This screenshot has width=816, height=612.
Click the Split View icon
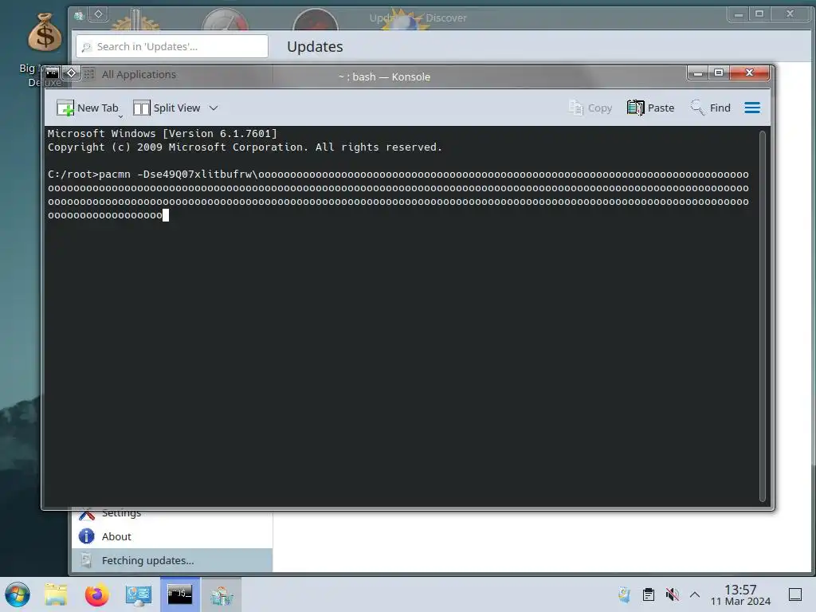click(x=142, y=108)
